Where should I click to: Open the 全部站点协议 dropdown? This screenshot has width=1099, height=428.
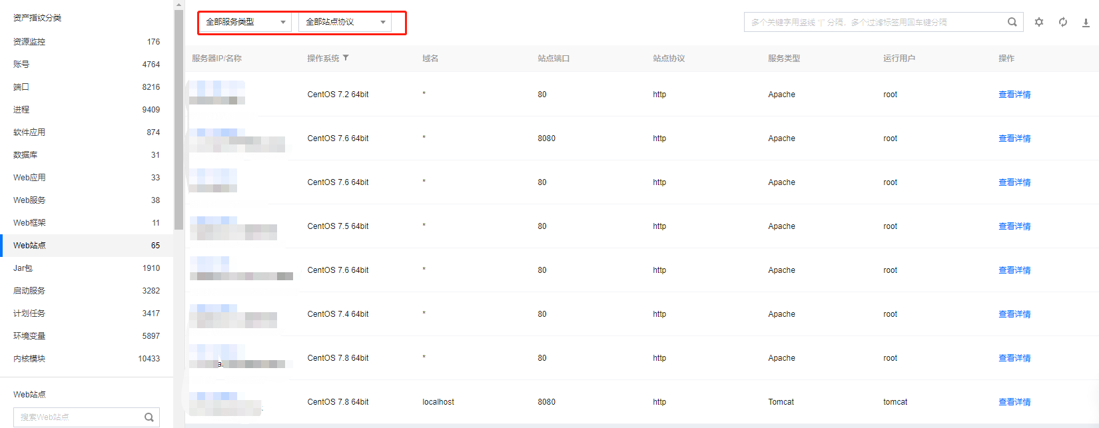pos(345,22)
